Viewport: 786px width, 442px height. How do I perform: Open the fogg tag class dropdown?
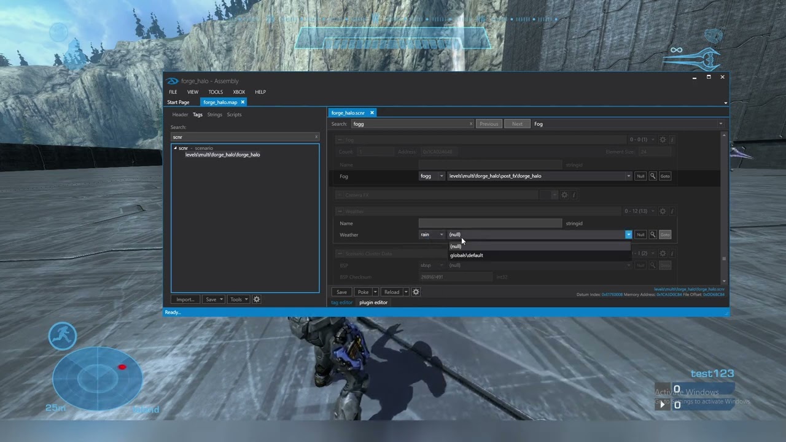click(441, 176)
